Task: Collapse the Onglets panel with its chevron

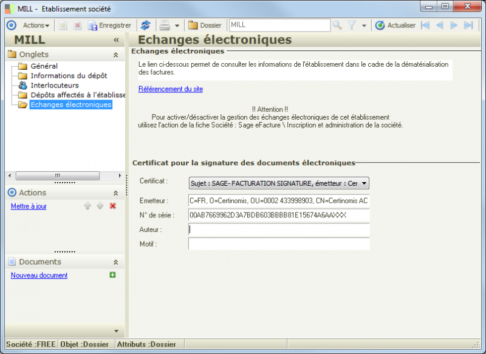Action: pyautogui.click(x=115, y=54)
